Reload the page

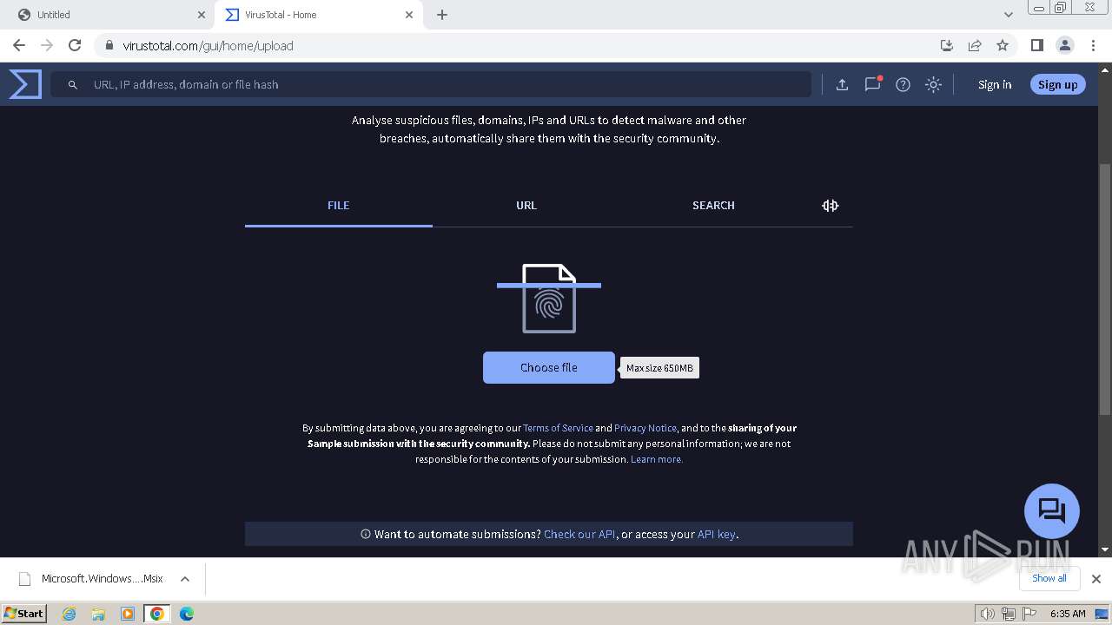75,45
